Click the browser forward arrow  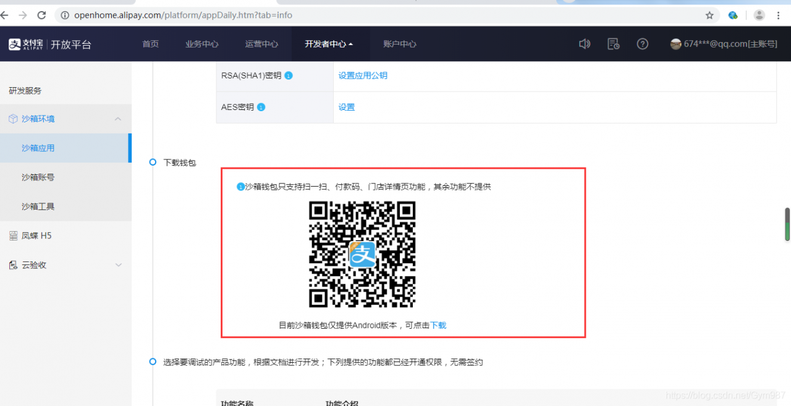[23, 15]
